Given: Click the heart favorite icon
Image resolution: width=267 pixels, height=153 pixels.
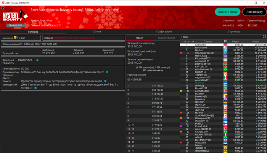Looking at the screenshot, I should (x=3, y=8).
